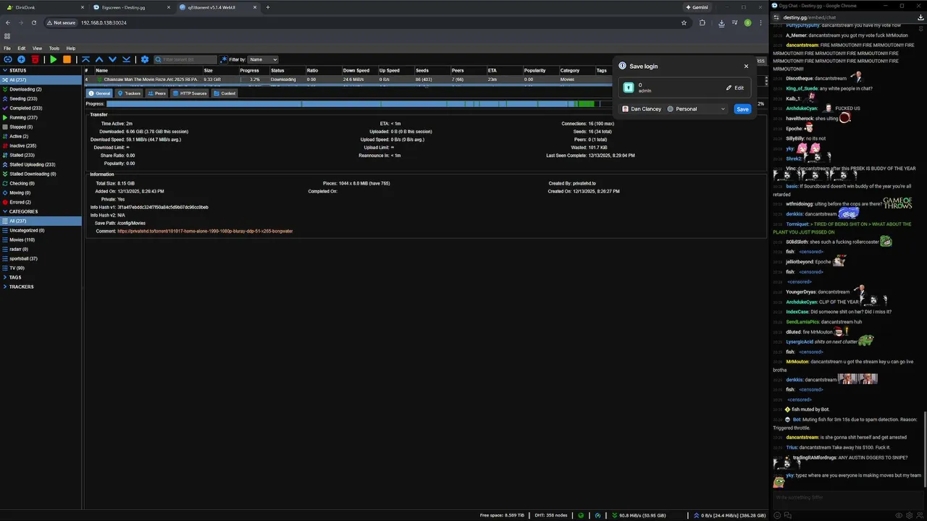Click the torrent pieces progress bar

click(430, 104)
